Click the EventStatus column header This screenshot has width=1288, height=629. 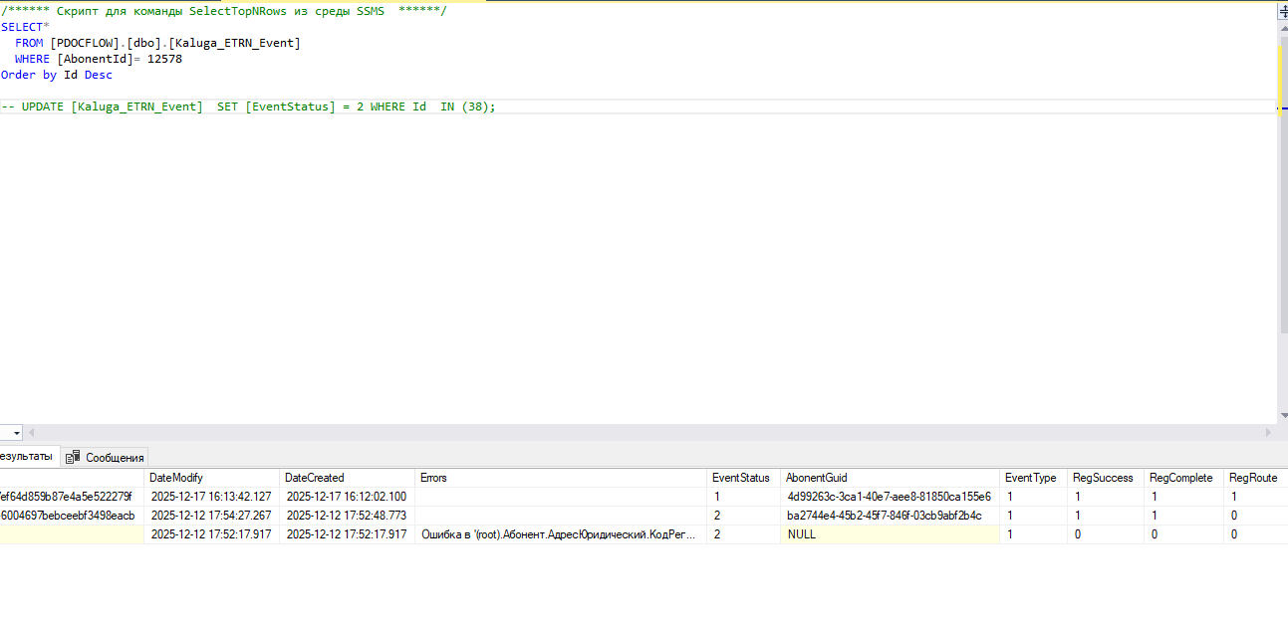(x=740, y=478)
